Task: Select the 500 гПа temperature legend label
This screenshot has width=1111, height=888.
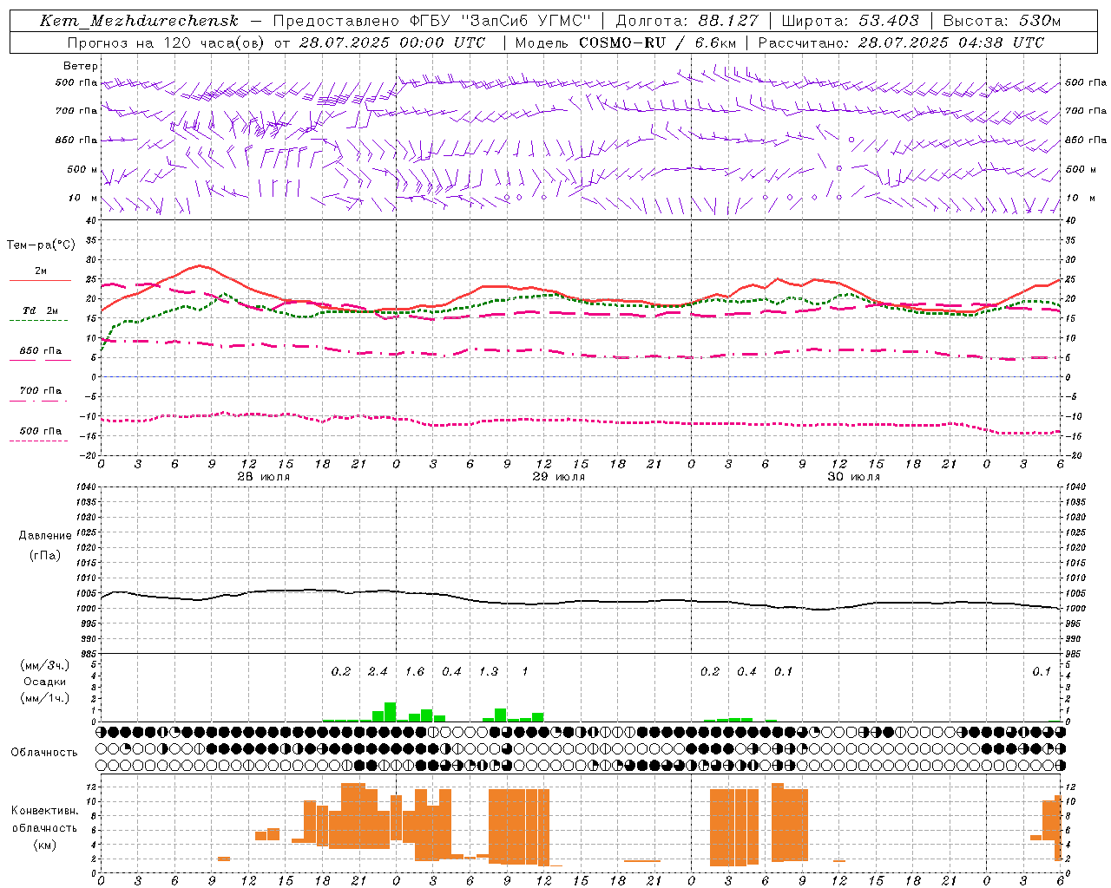Action: coord(41,431)
